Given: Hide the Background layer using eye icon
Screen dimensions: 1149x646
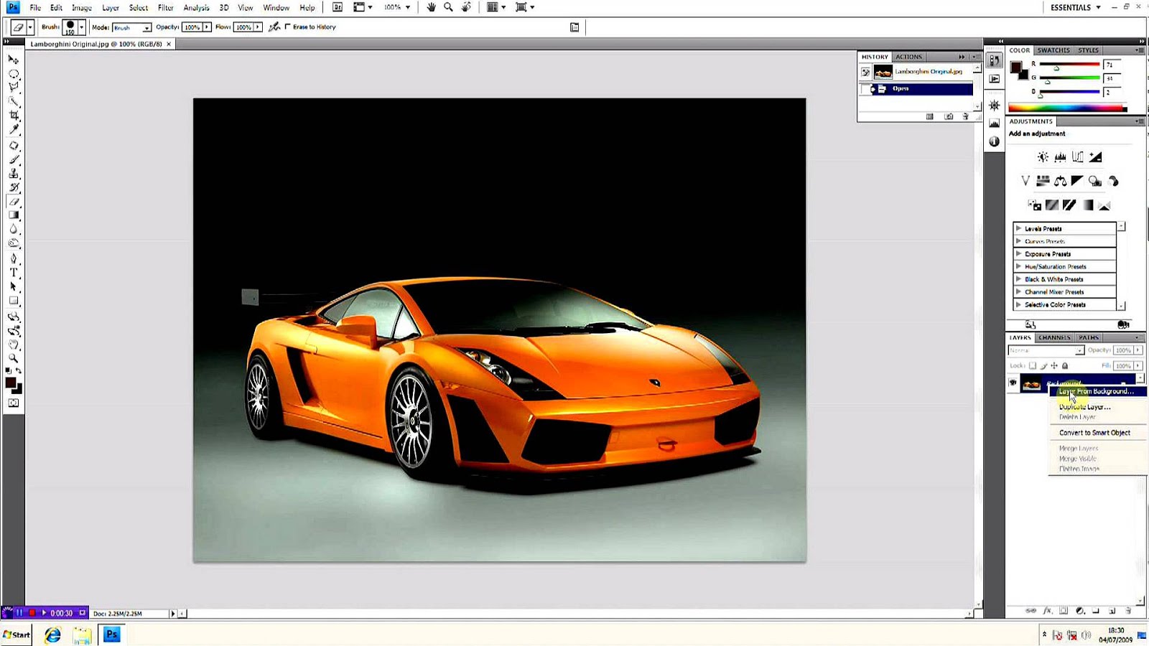Looking at the screenshot, I should pos(1013,383).
